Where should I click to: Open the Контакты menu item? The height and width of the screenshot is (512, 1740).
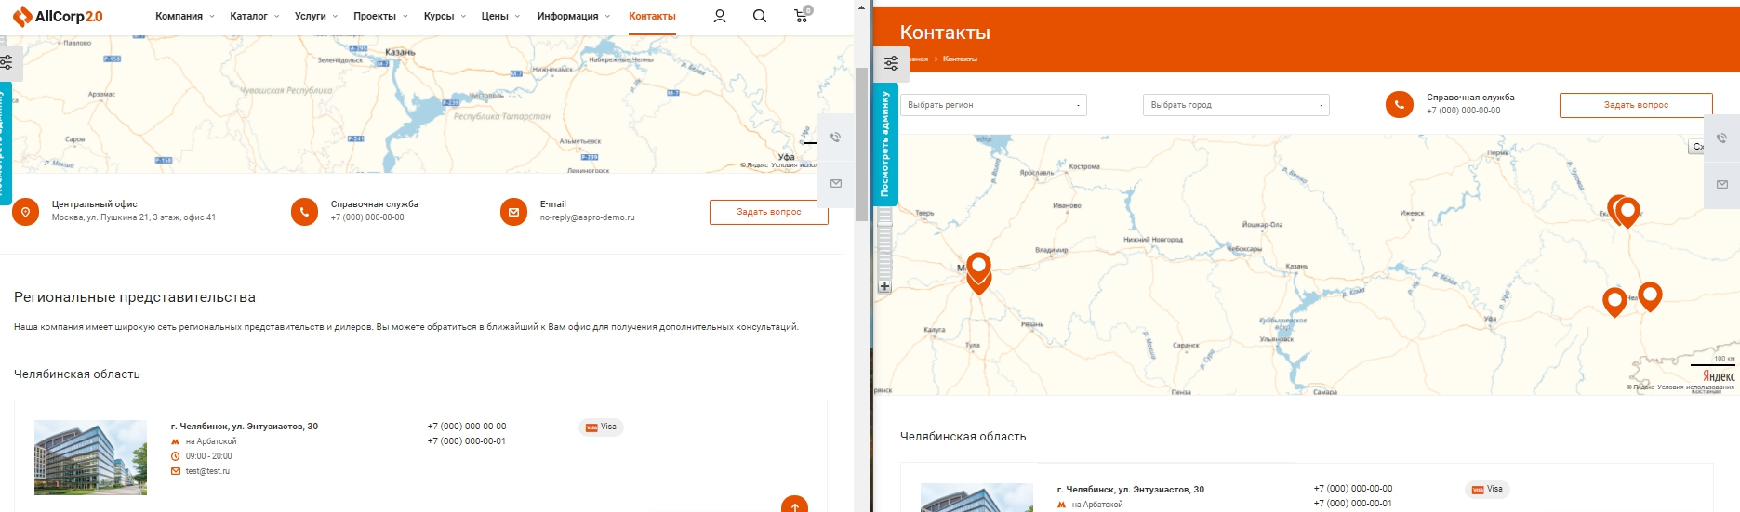point(652,16)
